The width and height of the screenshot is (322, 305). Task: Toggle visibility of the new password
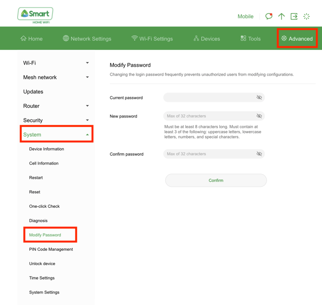pos(259,116)
